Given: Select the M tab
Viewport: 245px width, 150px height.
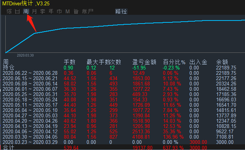Looking at the screenshot, I should pyautogui.click(x=67, y=11).
